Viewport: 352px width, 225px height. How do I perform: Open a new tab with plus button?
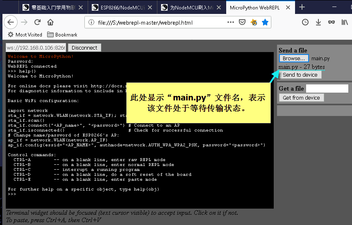point(302,7)
